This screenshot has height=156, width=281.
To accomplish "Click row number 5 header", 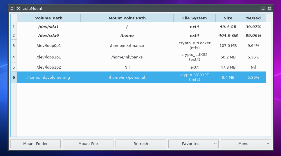I will click(x=14, y=67).
